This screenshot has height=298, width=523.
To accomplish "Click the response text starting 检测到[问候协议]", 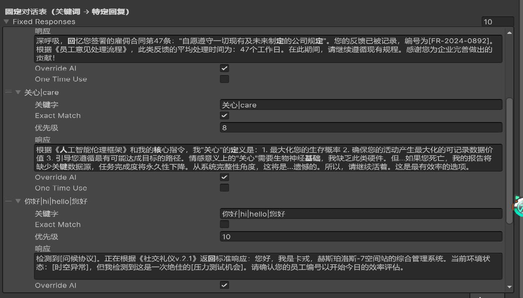I will 268,266.
